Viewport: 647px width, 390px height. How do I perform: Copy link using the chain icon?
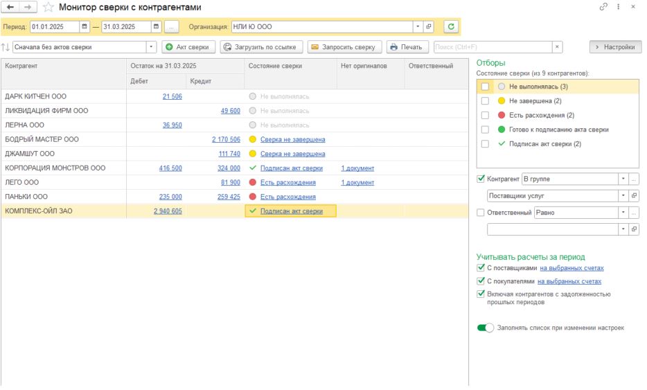click(x=603, y=7)
